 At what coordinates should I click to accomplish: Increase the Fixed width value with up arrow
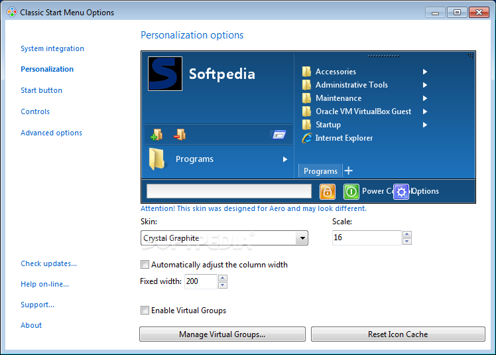coord(223,278)
